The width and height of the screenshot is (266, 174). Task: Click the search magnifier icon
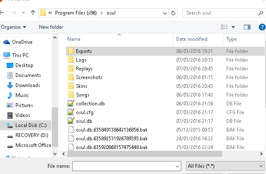(261, 13)
